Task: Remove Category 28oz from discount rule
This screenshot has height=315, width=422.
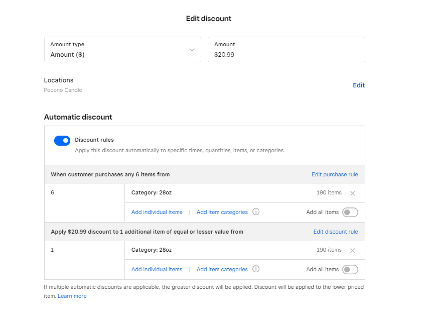Action: 352,251
